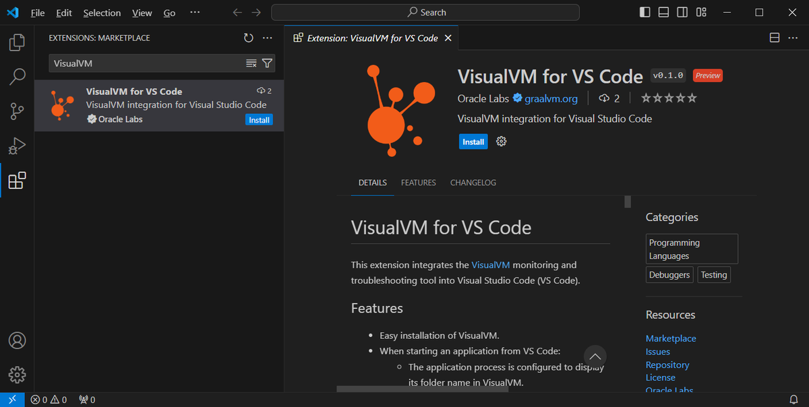Click the Oracle Labs publisher name in header
The height and width of the screenshot is (407, 809).
[483, 98]
